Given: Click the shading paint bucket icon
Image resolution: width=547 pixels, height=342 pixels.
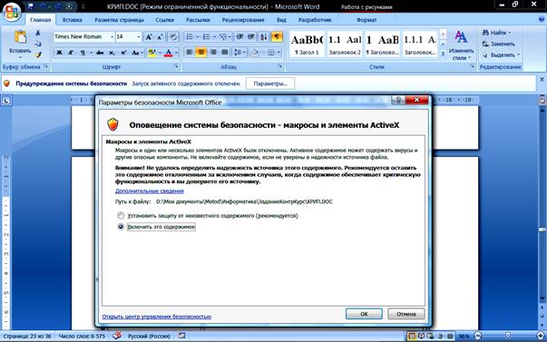Looking at the screenshot, I should 255,53.
